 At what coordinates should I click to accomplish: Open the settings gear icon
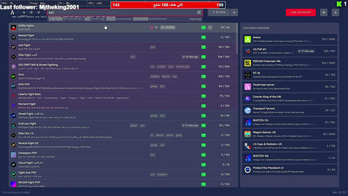tap(324, 12)
